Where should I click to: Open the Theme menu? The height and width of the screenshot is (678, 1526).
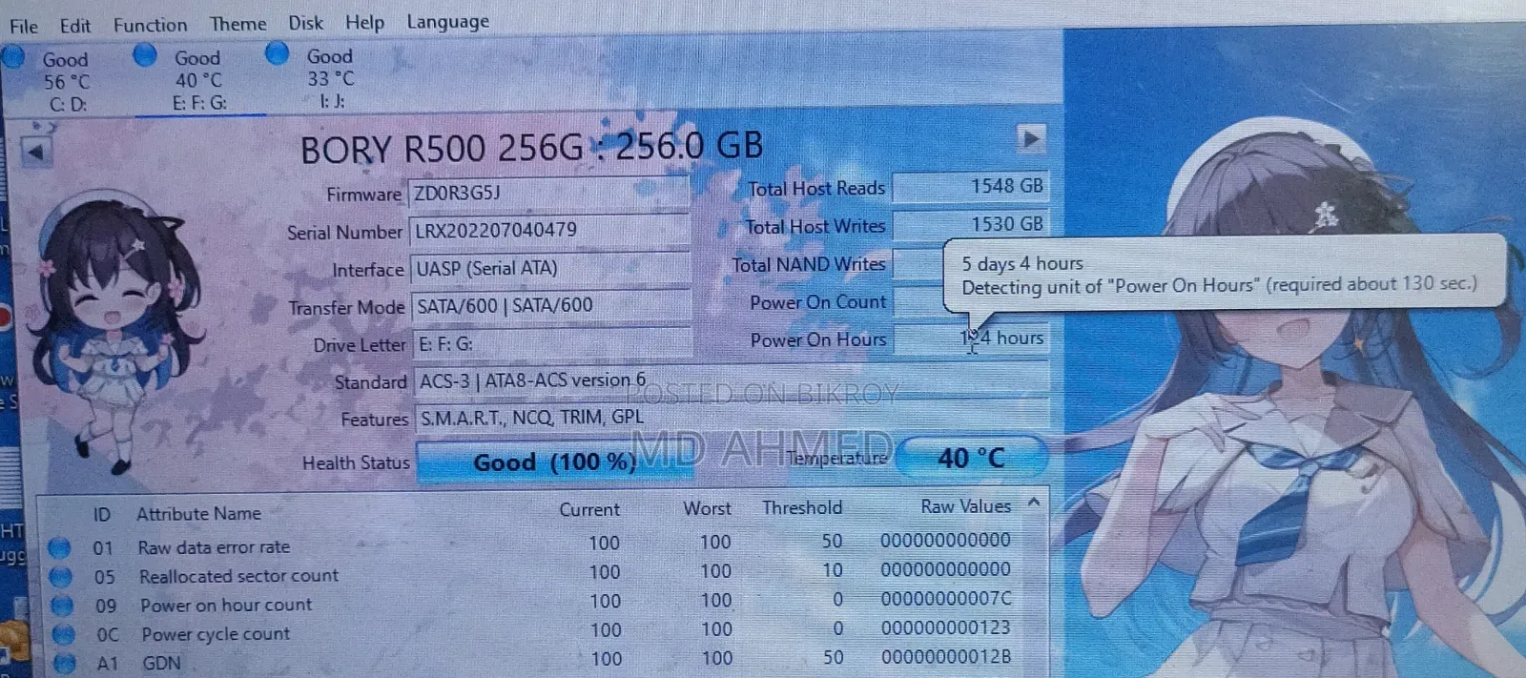(238, 24)
